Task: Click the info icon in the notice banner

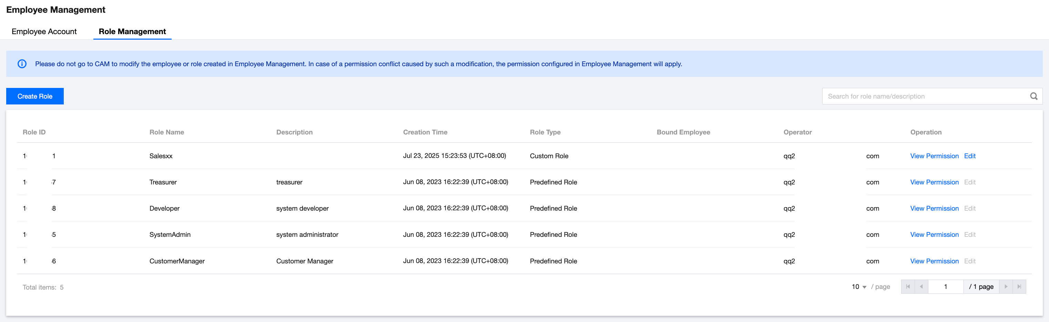Action: [22, 64]
